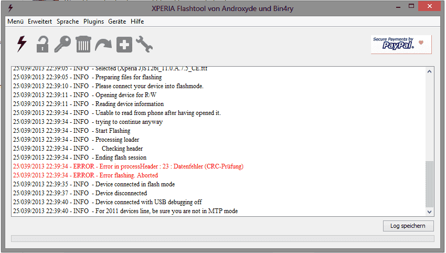
Task: Click log line 'Processing loader'
Action: point(76,140)
